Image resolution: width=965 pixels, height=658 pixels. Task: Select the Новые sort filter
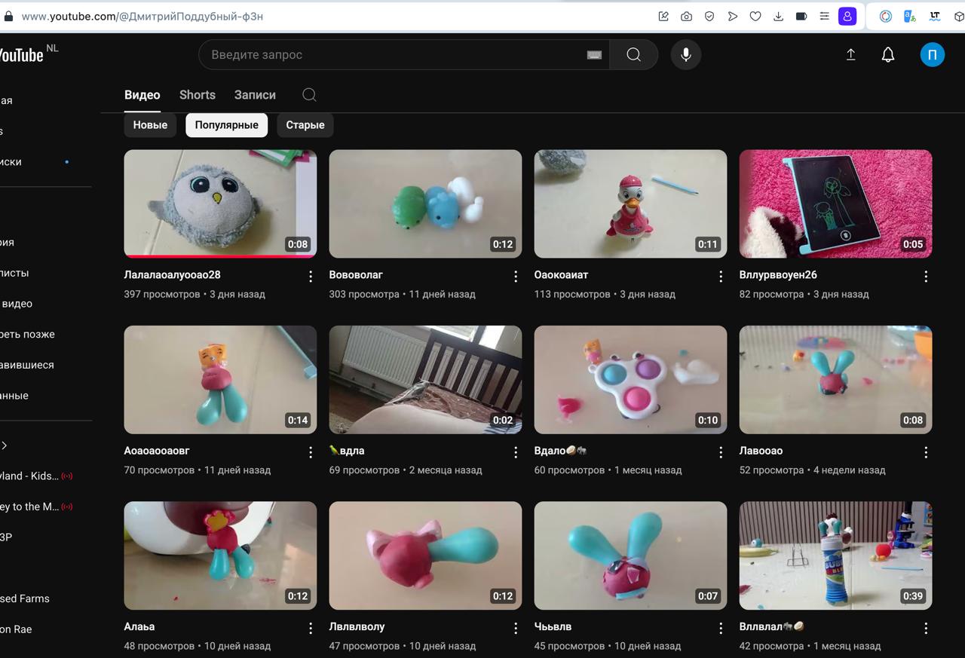(150, 125)
